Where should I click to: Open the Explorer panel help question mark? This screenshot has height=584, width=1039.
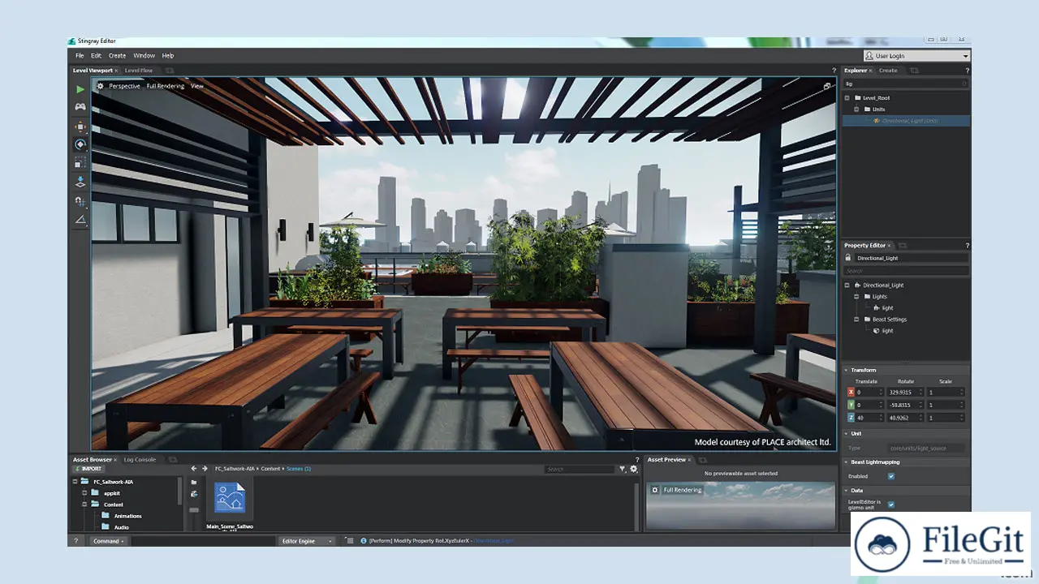click(967, 71)
